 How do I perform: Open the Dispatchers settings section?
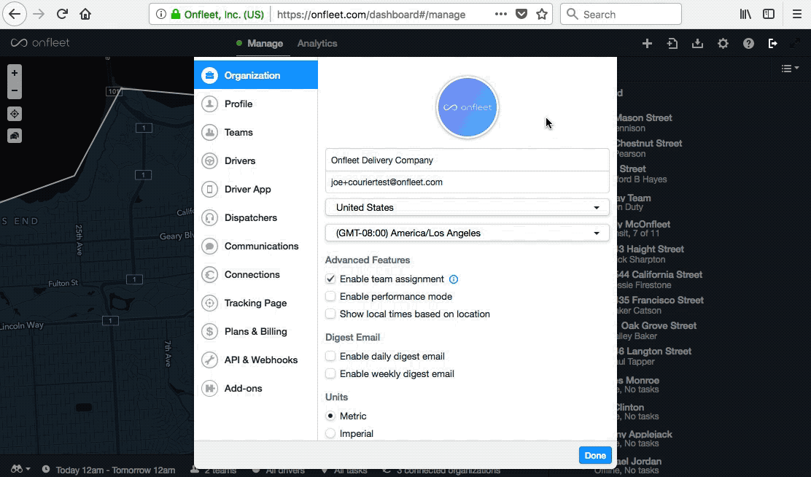point(256,218)
